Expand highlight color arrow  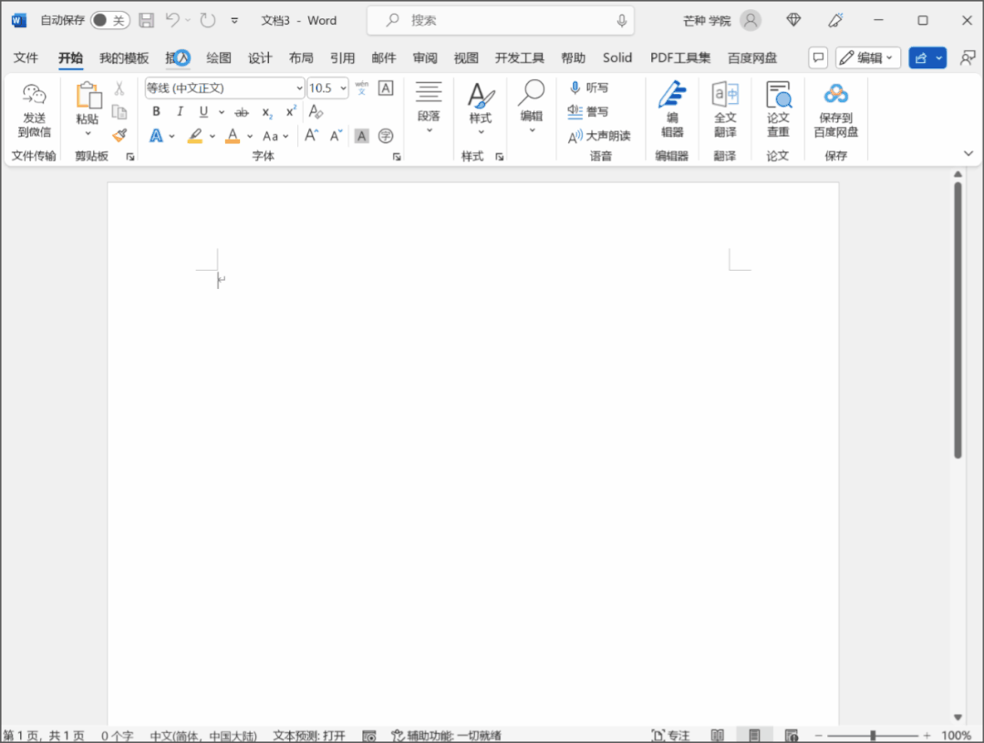point(212,136)
